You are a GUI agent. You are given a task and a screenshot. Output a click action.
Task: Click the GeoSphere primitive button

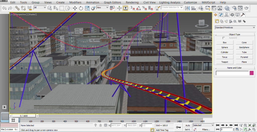tap(244, 47)
